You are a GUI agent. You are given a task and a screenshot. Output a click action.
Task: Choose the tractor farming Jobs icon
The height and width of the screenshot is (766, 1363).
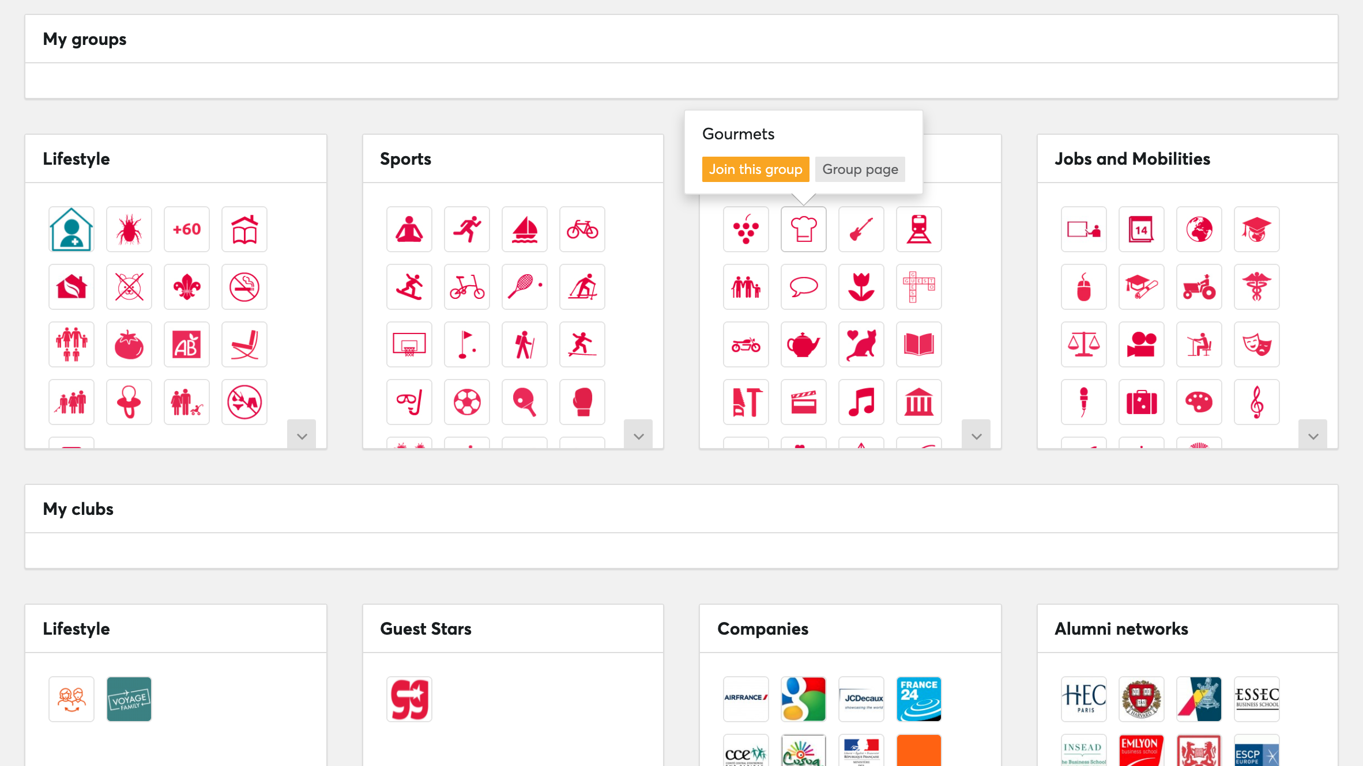[x=1199, y=287]
